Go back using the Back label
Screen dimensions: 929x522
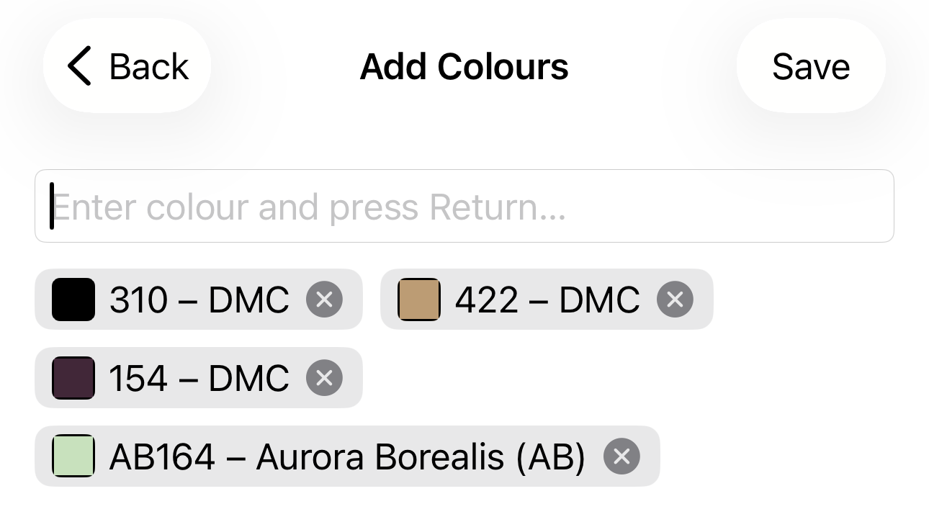tap(149, 66)
